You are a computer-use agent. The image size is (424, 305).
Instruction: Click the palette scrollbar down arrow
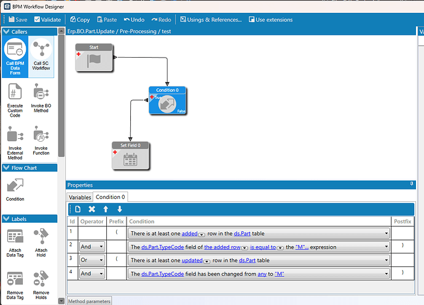click(61, 301)
